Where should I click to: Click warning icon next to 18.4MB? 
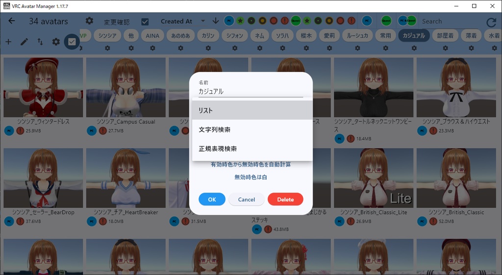(x=351, y=139)
